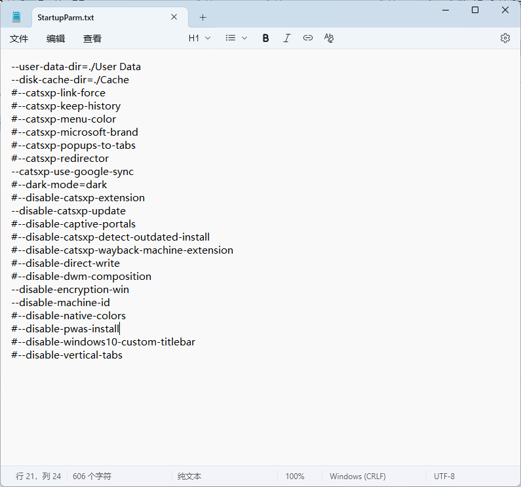The height and width of the screenshot is (487, 521).
Task: Clear formatting using the toolbar icon
Action: tap(329, 38)
